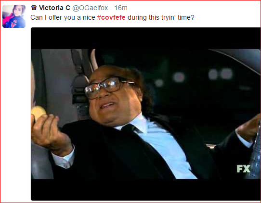
Task: Click the phrase "during this tryin' time?"
Action: pyautogui.click(x=161, y=17)
